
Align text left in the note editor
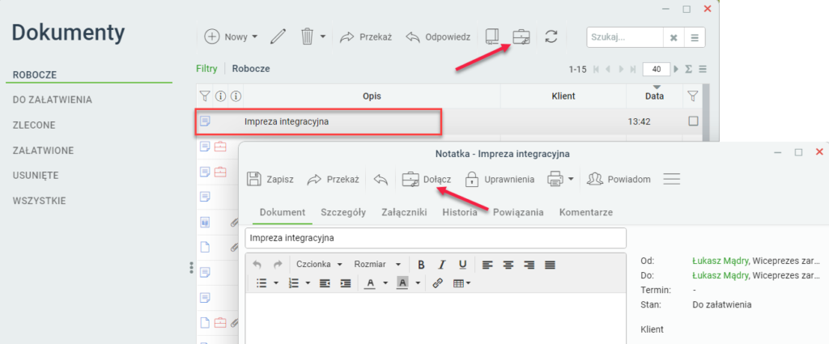tap(487, 265)
